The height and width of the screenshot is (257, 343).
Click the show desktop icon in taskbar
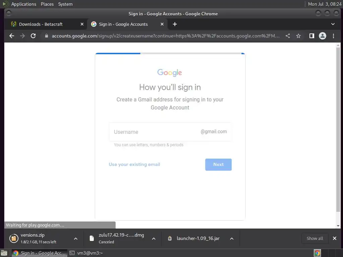point(4,253)
